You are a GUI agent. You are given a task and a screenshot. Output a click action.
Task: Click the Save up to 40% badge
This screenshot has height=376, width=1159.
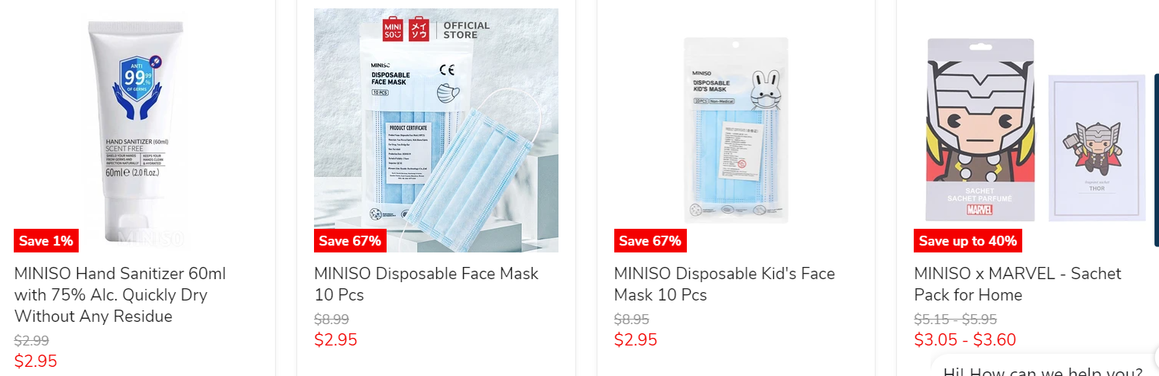coord(968,241)
